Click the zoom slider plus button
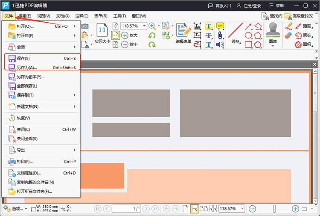Viewport: 320px width, 216px height. [295, 209]
